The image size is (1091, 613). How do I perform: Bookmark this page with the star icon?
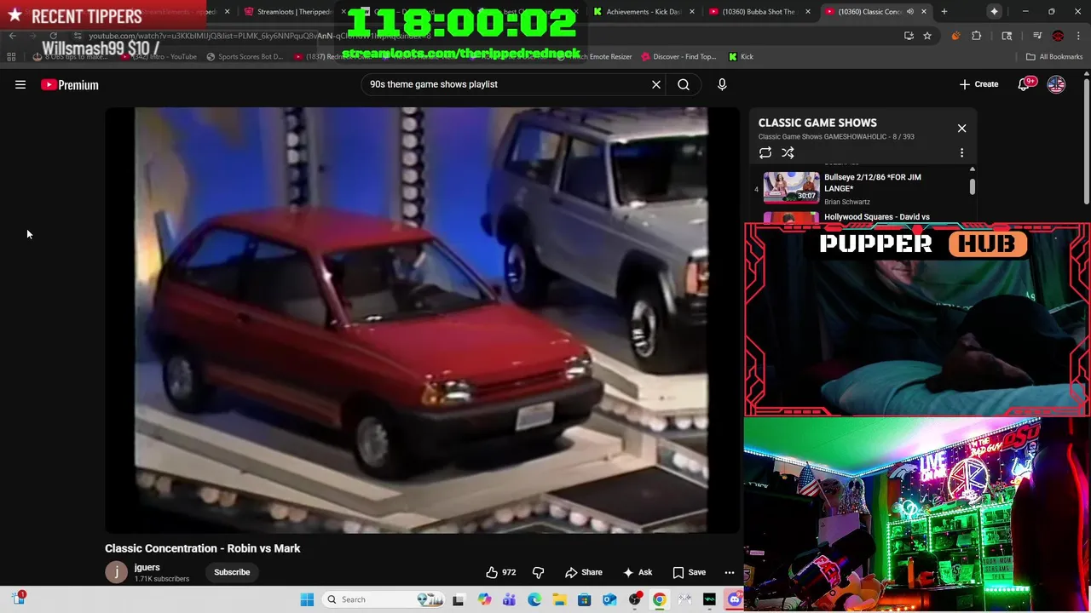pos(927,36)
